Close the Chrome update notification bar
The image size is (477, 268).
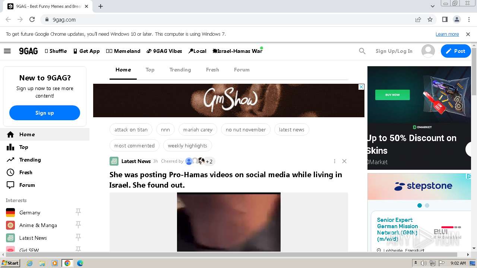point(468,34)
